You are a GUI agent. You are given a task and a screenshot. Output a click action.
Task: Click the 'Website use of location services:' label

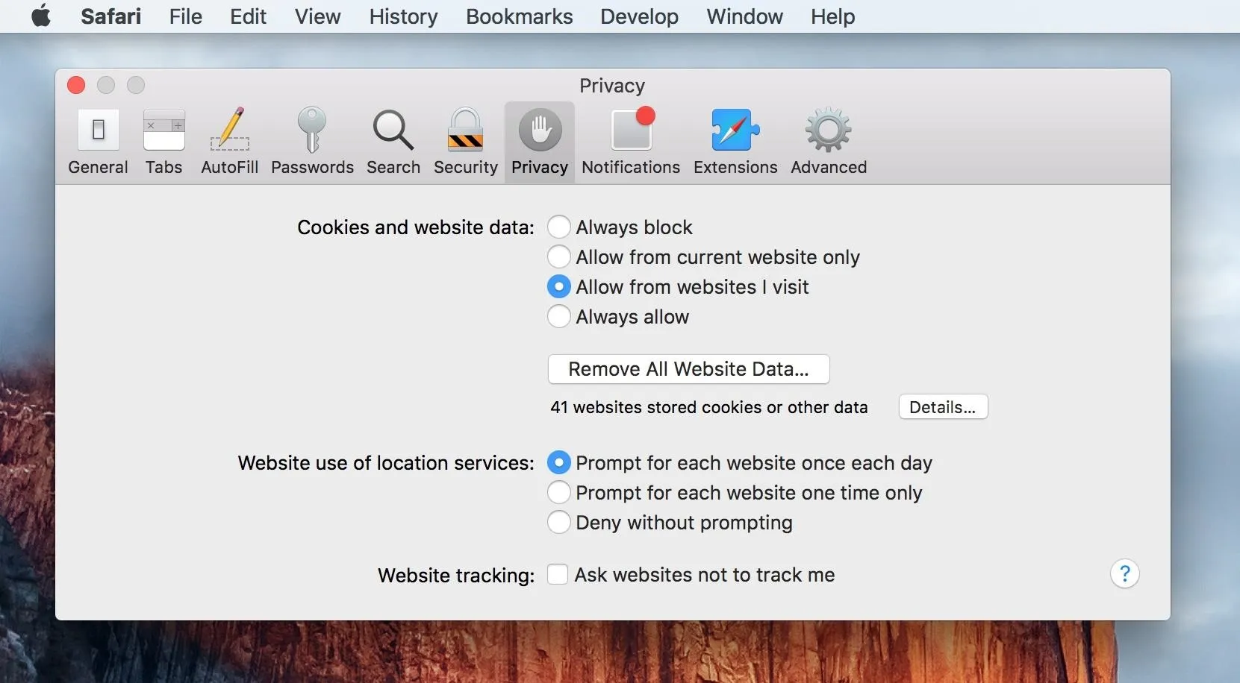click(386, 463)
